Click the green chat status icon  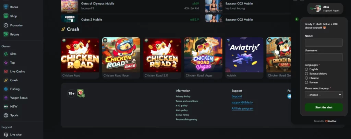tap(296, 20)
